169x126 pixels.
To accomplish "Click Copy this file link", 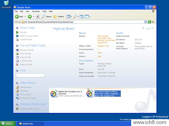I will 25,57.
